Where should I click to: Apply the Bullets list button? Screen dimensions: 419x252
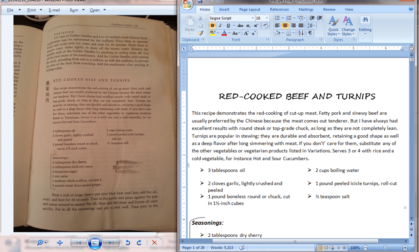277,18
